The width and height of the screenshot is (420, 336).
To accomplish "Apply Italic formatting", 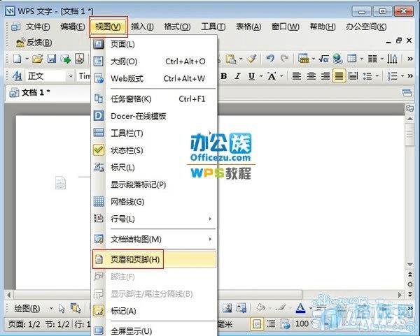I will click(x=237, y=76).
